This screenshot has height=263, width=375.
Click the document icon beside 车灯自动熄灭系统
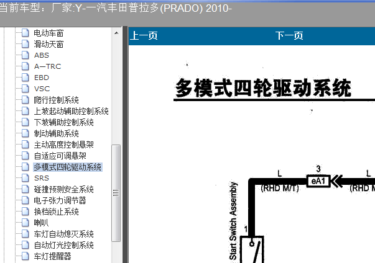pyautogui.click(x=25, y=234)
